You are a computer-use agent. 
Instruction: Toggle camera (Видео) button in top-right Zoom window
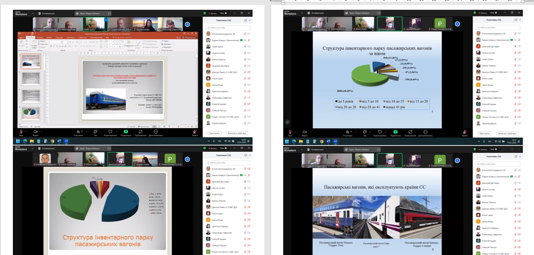305,132
